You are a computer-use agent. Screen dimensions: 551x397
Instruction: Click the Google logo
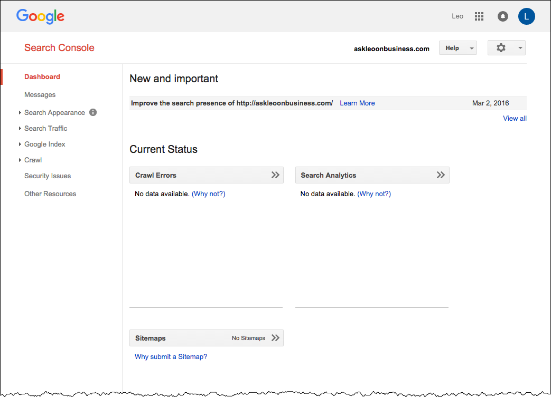click(x=40, y=16)
